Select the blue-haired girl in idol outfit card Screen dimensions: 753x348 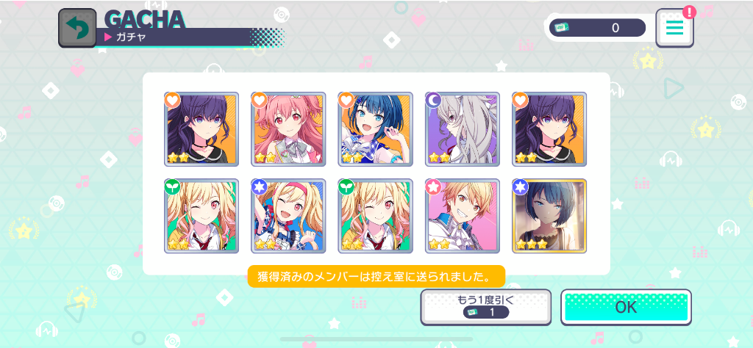click(x=376, y=129)
